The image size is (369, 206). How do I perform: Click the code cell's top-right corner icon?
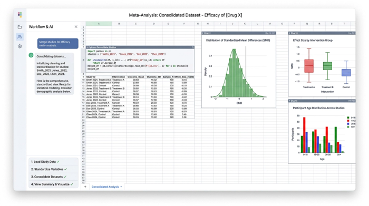coord(193,47)
